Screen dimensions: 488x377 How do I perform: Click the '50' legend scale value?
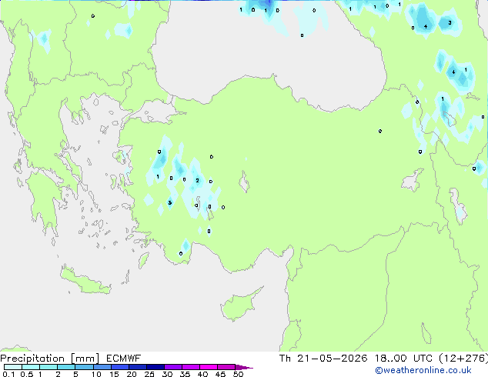pos(238,374)
